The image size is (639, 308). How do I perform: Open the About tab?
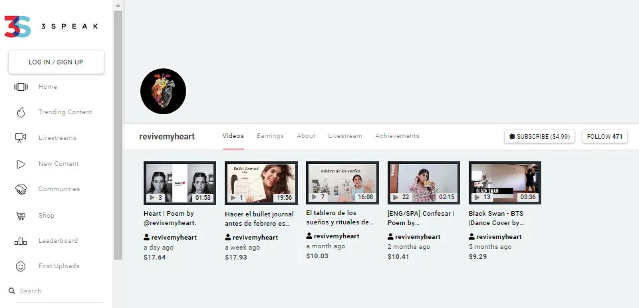click(306, 136)
